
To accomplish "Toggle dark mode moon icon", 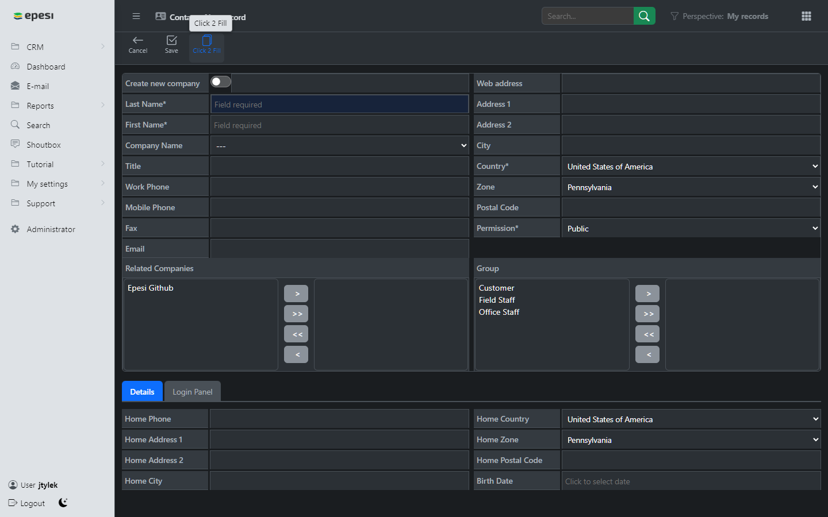I will pos(63,503).
